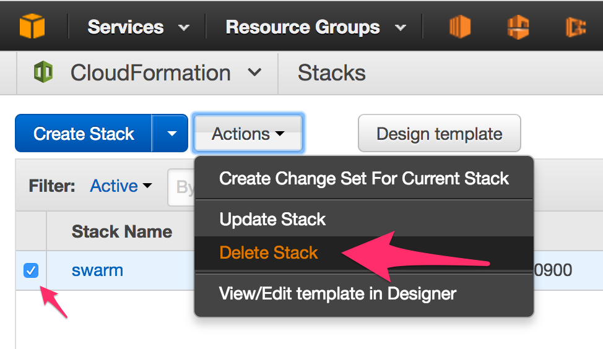The width and height of the screenshot is (603, 349).
Task: Select Create Change Set For Current Stack
Action: pyautogui.click(x=364, y=178)
